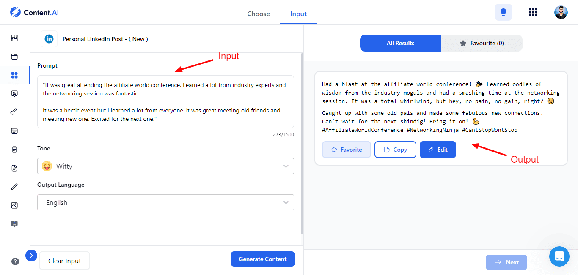578x275 pixels.
Task: Click the Generate Content button
Action: [262, 259]
